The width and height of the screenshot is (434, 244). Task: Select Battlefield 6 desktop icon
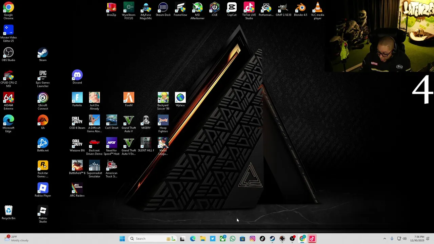click(x=77, y=168)
